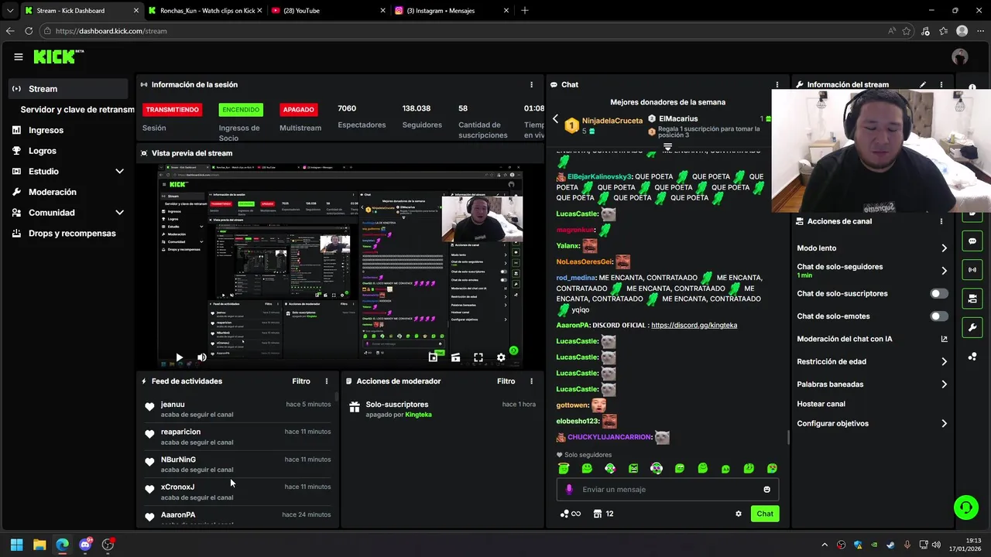Open Chat panel three-dot options
This screenshot has height=557, width=991.
coord(777,84)
